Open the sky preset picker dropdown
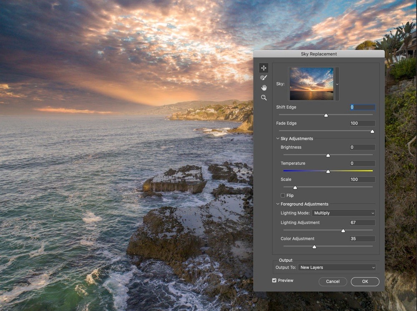 coord(337,83)
